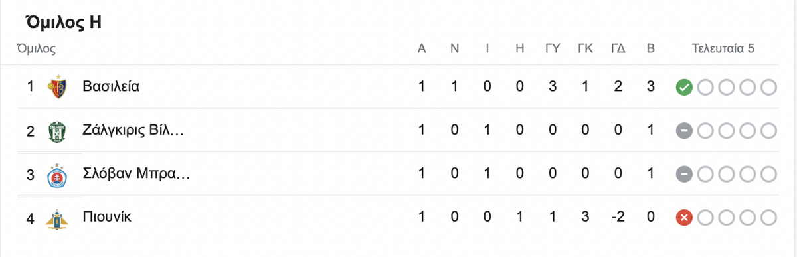Open the Πιουνίκ team name link

108,218
